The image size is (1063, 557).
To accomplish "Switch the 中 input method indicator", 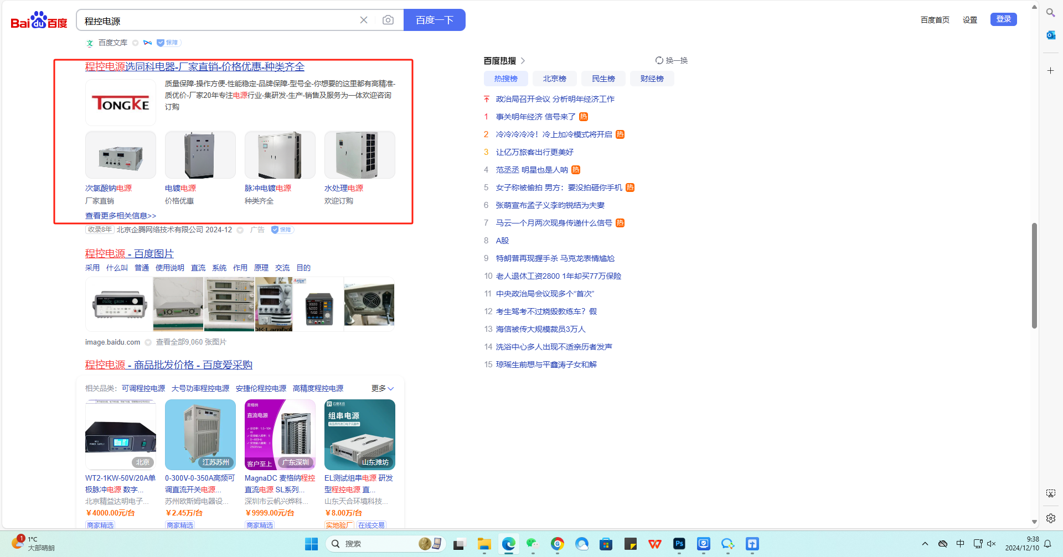I will [x=961, y=544].
